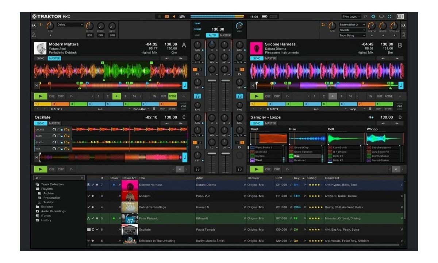Screen dimensions: 438x263
Task: Open the Native Instruments NI logo
Action: [400, 16]
